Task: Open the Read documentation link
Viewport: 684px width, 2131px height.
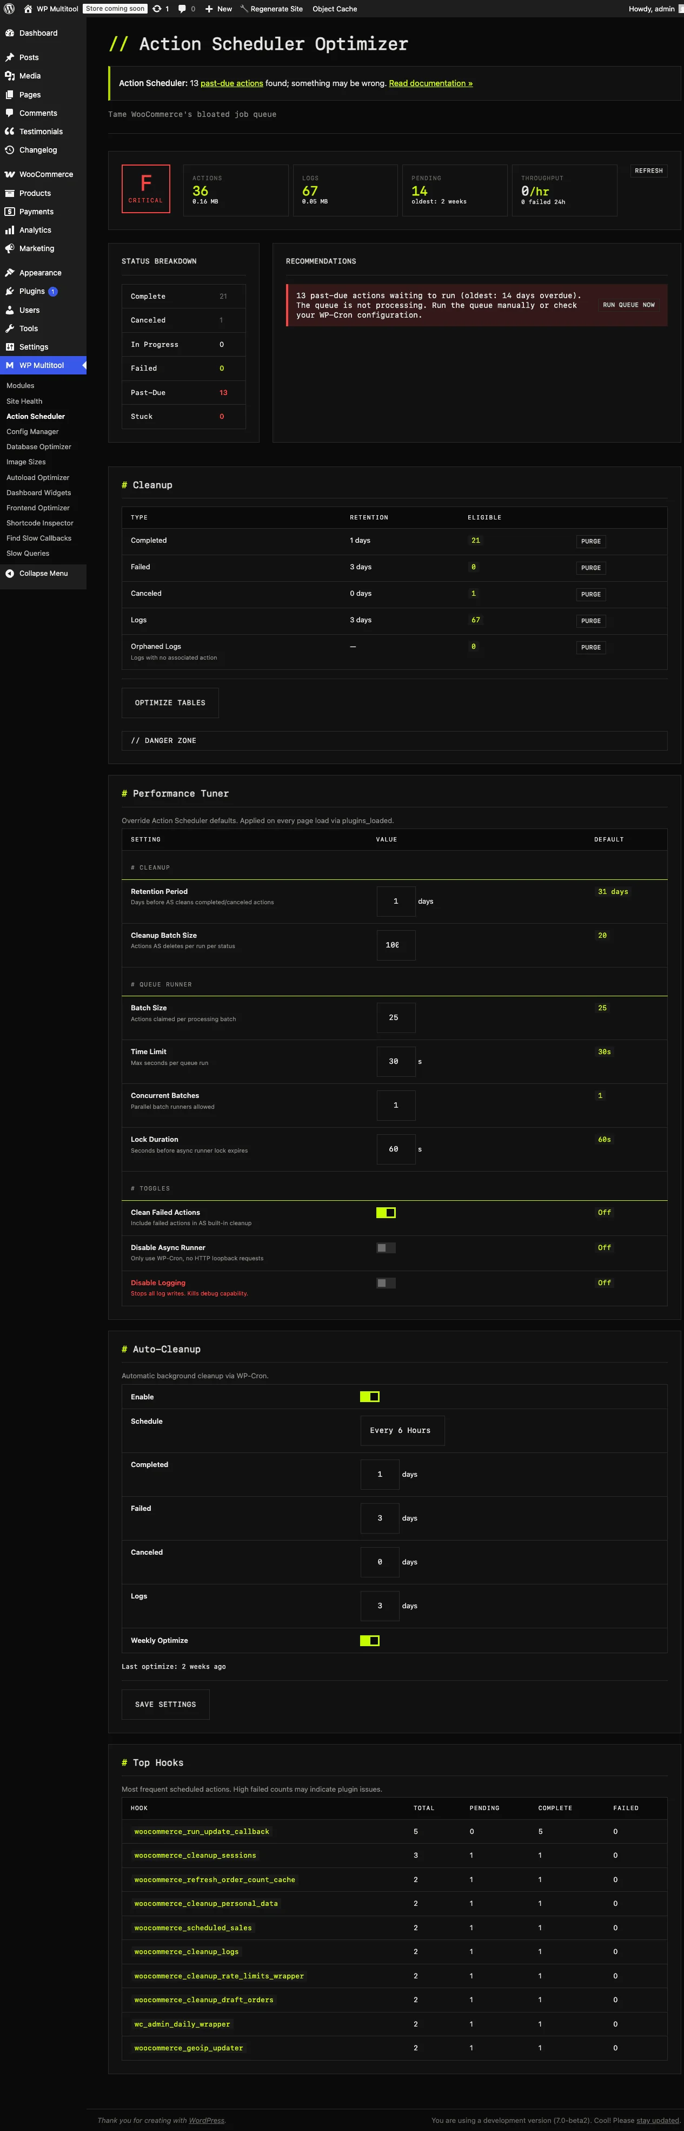Action: point(431,83)
